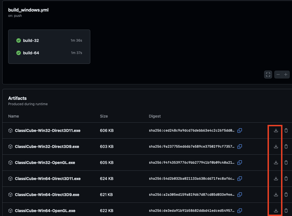Click the Artifacts section heading
This screenshot has height=216, width=292.
pos(17,98)
